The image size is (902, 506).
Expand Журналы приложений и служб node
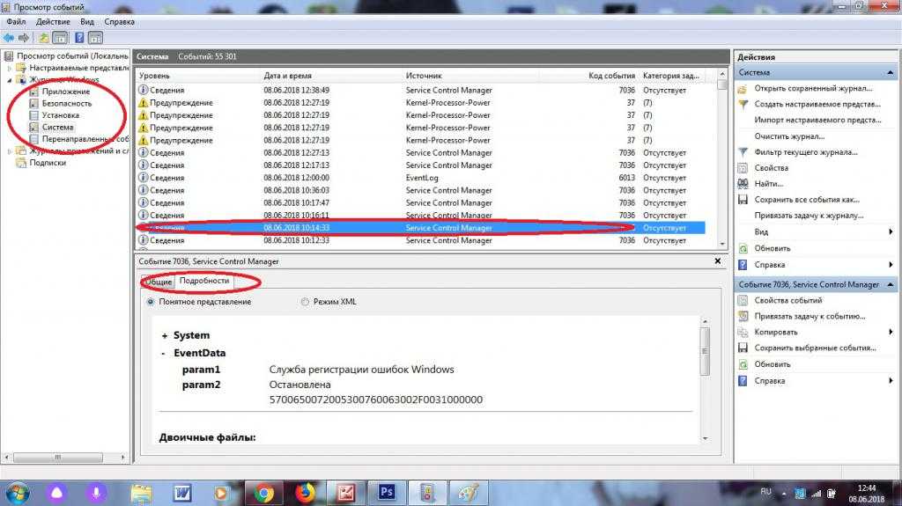coord(9,151)
